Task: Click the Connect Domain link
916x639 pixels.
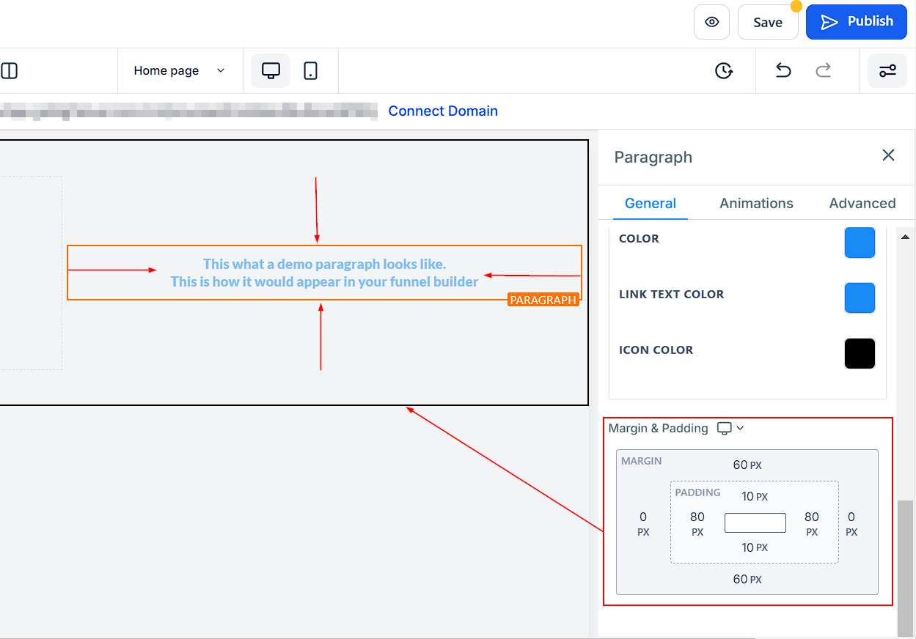Action: click(x=443, y=111)
